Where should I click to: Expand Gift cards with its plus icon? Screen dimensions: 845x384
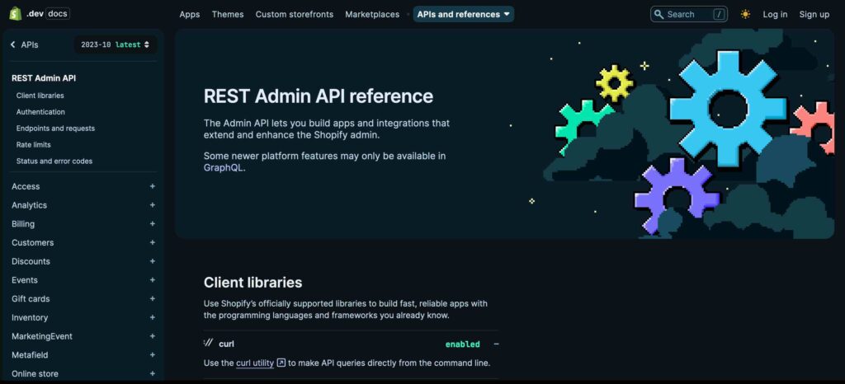[x=153, y=298]
